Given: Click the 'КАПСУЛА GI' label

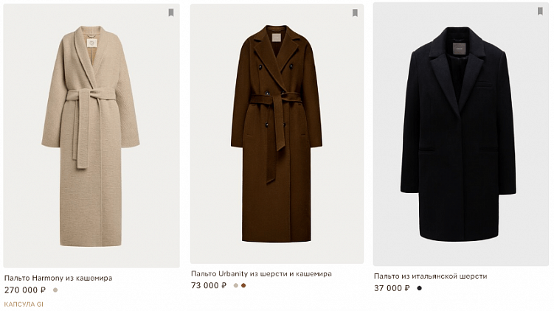Looking at the screenshot, I should pos(24,304).
